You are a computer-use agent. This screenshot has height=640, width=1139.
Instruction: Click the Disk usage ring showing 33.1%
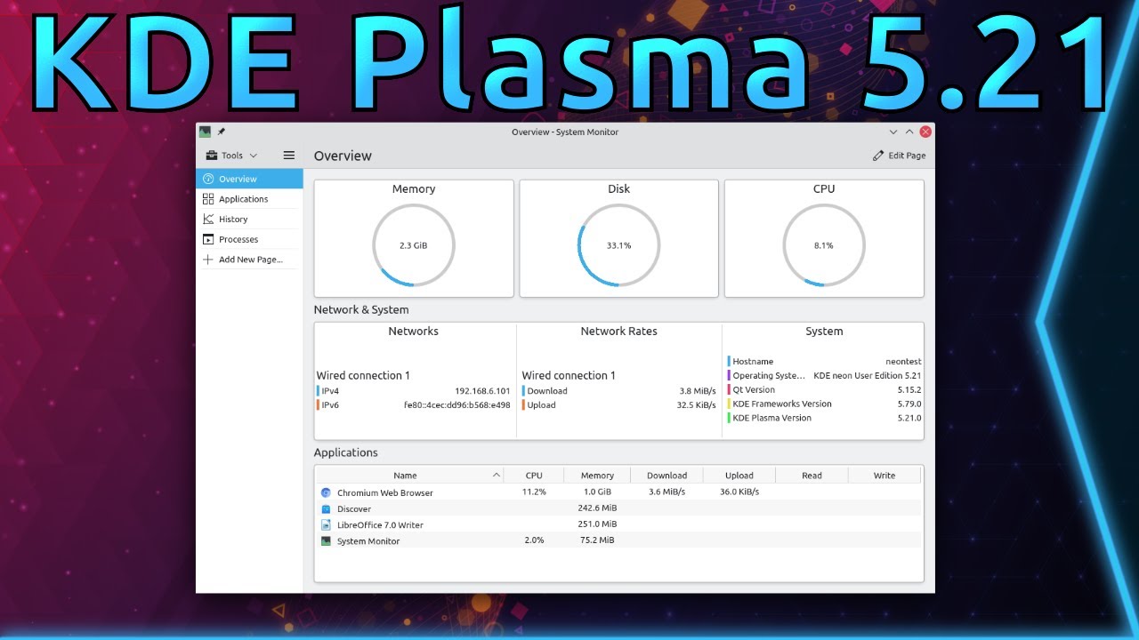[619, 245]
